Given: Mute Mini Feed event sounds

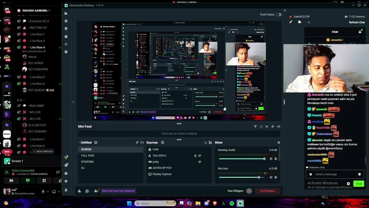Looking at the screenshot, I should pos(278,127).
